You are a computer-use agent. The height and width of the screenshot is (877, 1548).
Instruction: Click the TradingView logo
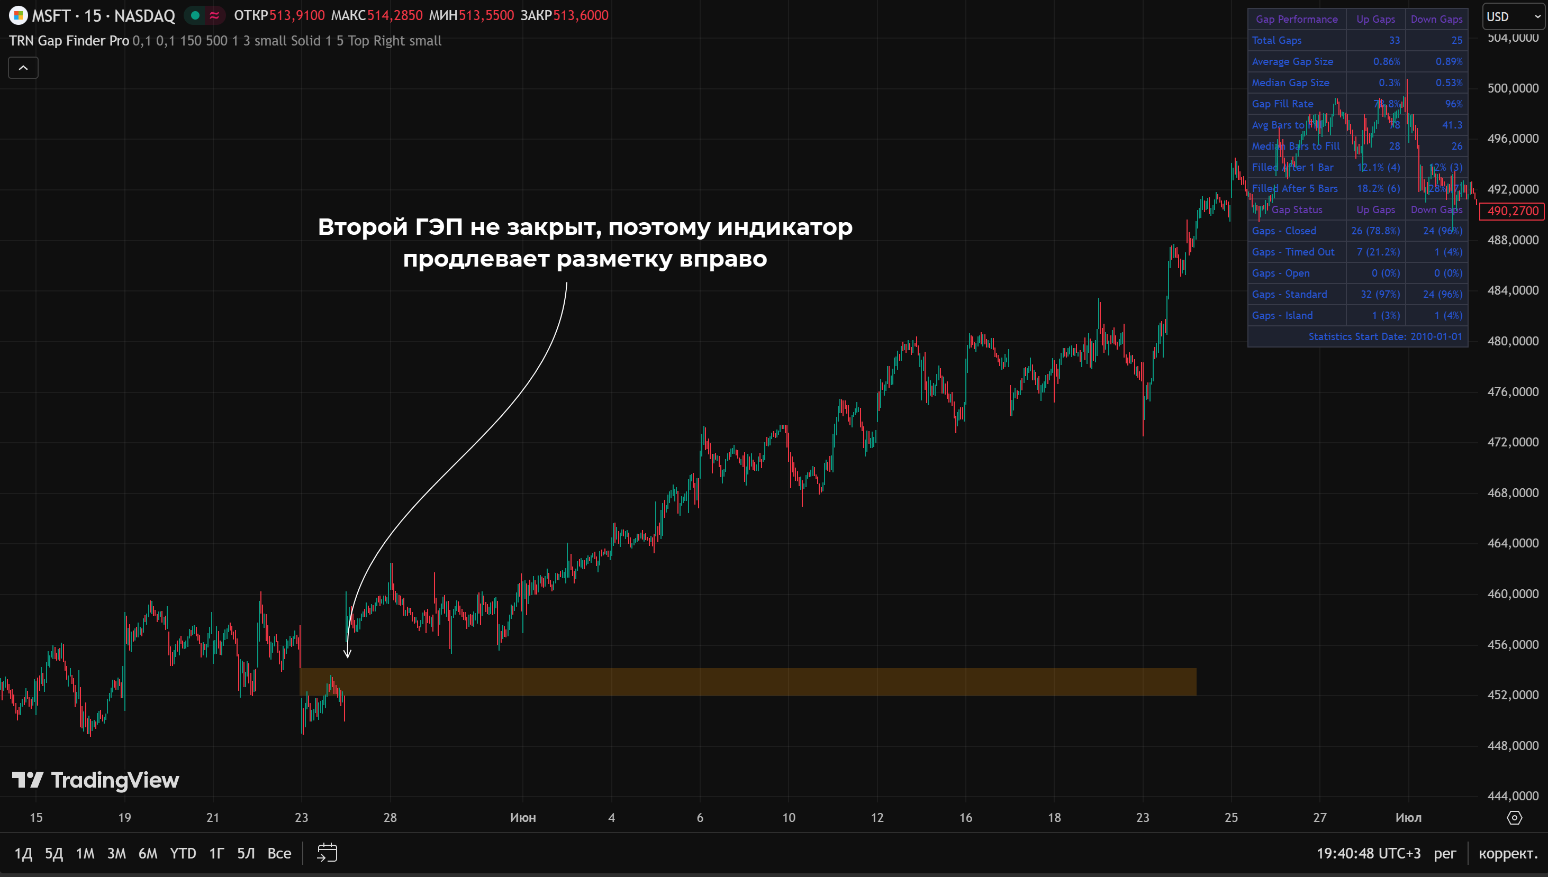click(x=96, y=780)
